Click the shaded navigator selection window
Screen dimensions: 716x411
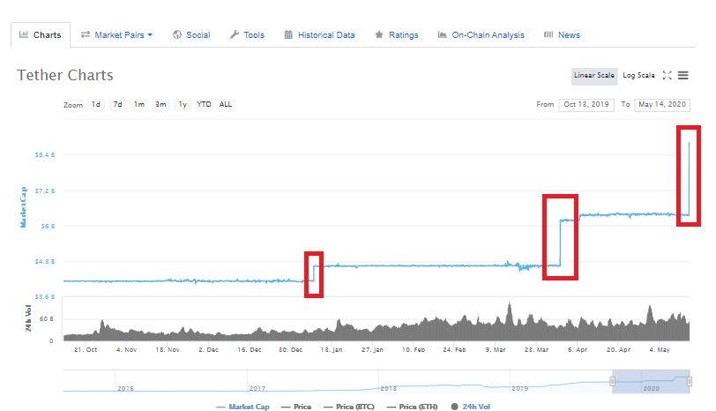pos(651,381)
